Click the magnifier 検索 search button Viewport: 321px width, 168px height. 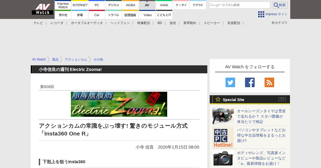click(280, 5)
